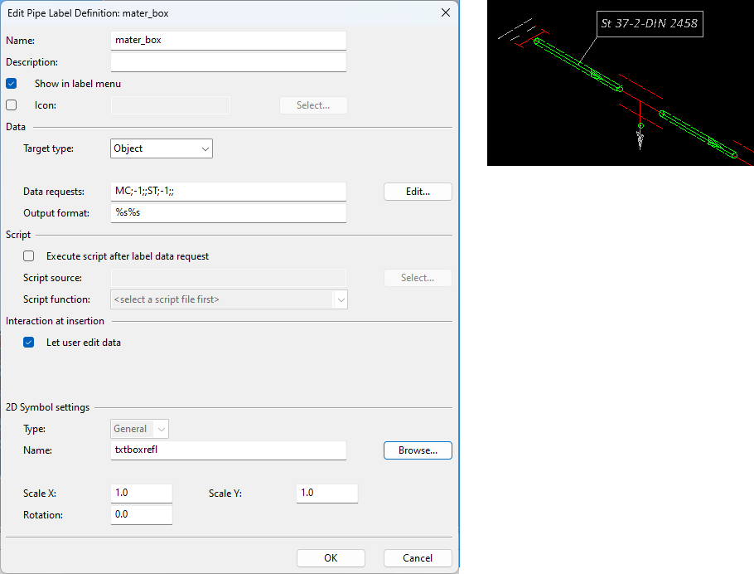Confirm the dialog with OK
This screenshot has width=754, height=574.
[x=331, y=558]
